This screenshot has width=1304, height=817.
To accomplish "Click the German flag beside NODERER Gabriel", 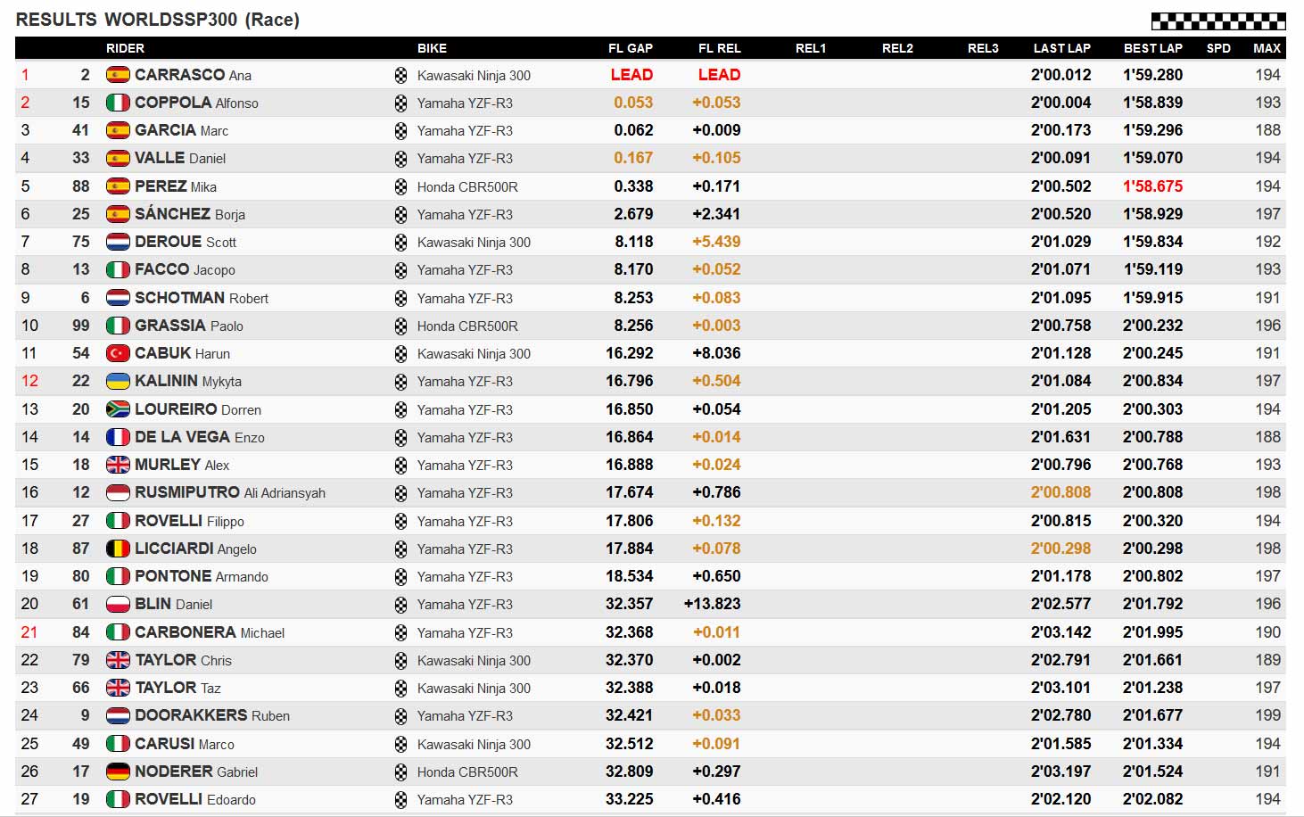I will point(118,772).
